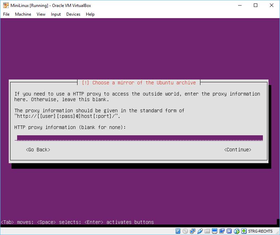
Task: Click the mouse integration status icon
Action: pyautogui.click(x=236, y=231)
